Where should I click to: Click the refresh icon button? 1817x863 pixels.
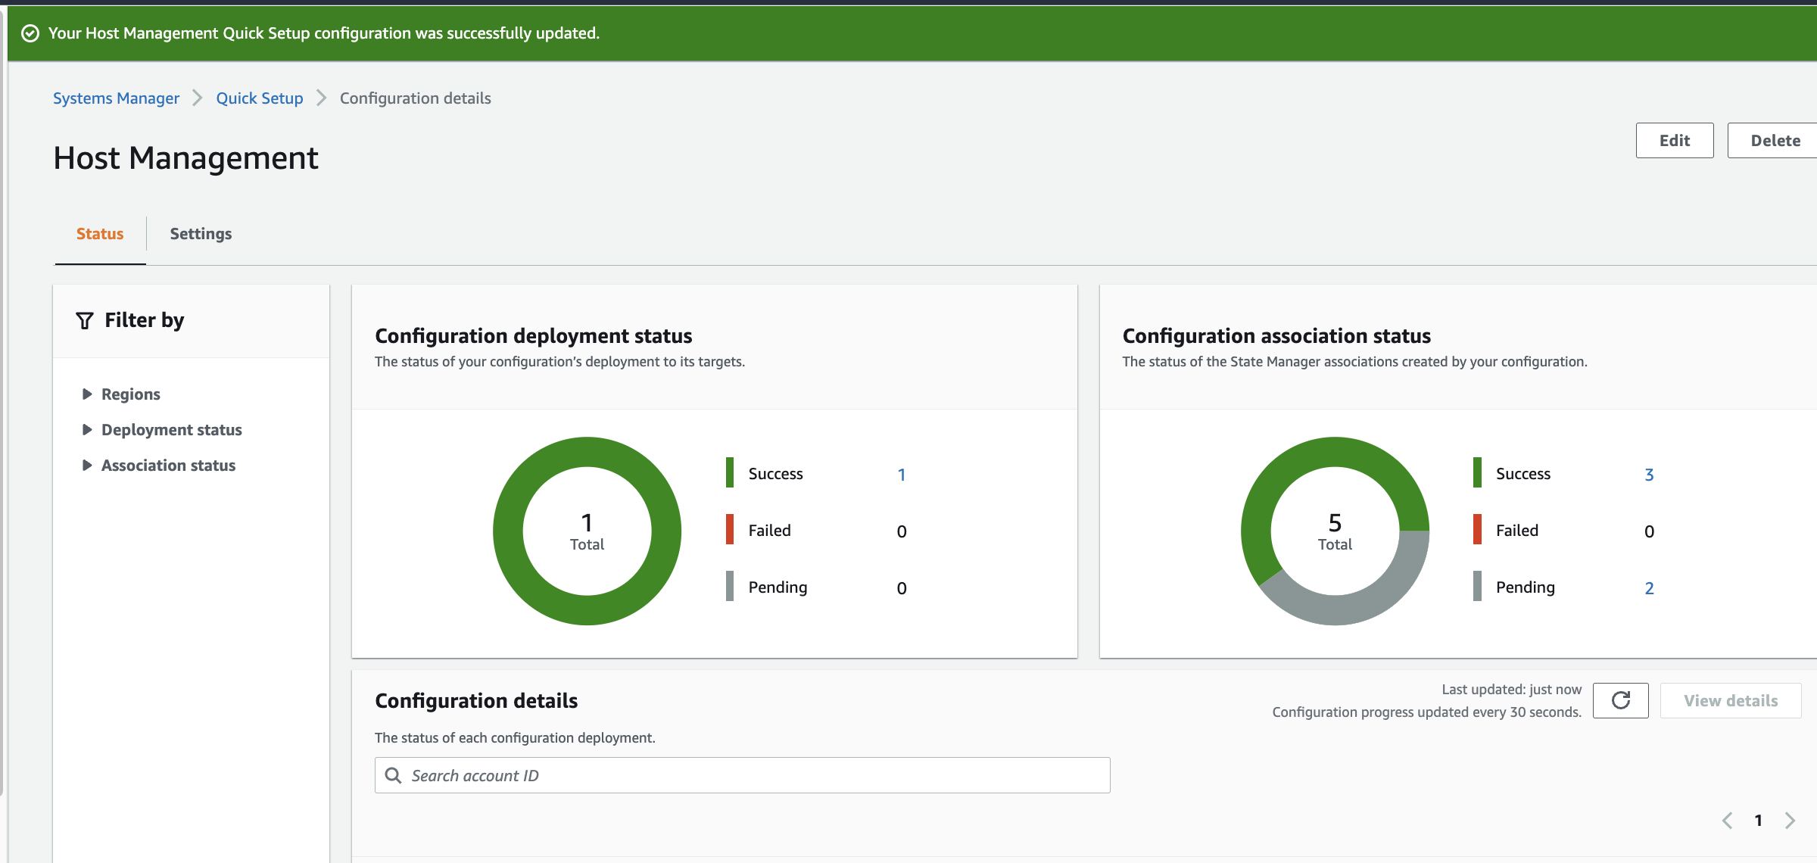point(1620,700)
